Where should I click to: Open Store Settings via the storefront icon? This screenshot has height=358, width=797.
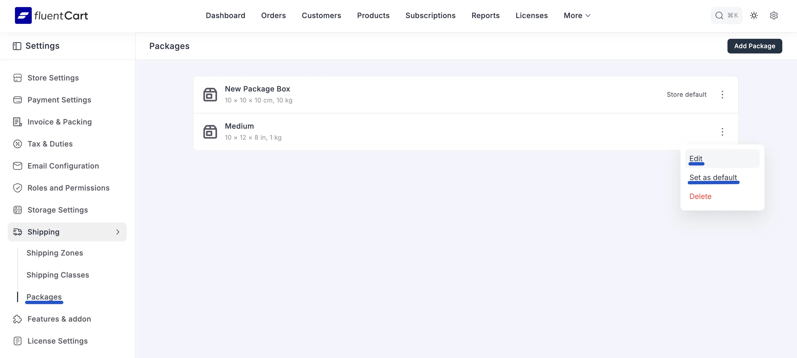[x=18, y=78]
